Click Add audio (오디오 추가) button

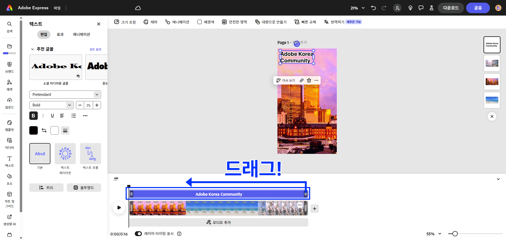pyautogui.click(x=219, y=222)
